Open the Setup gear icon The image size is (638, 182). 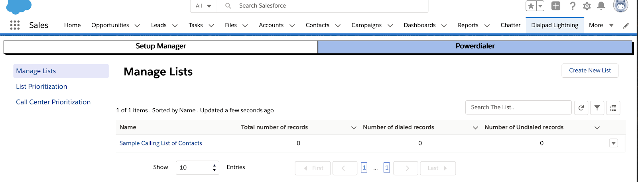(x=587, y=6)
